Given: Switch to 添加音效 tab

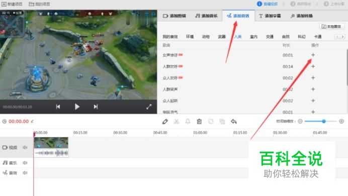Looking at the screenshot, I should coord(238,16).
